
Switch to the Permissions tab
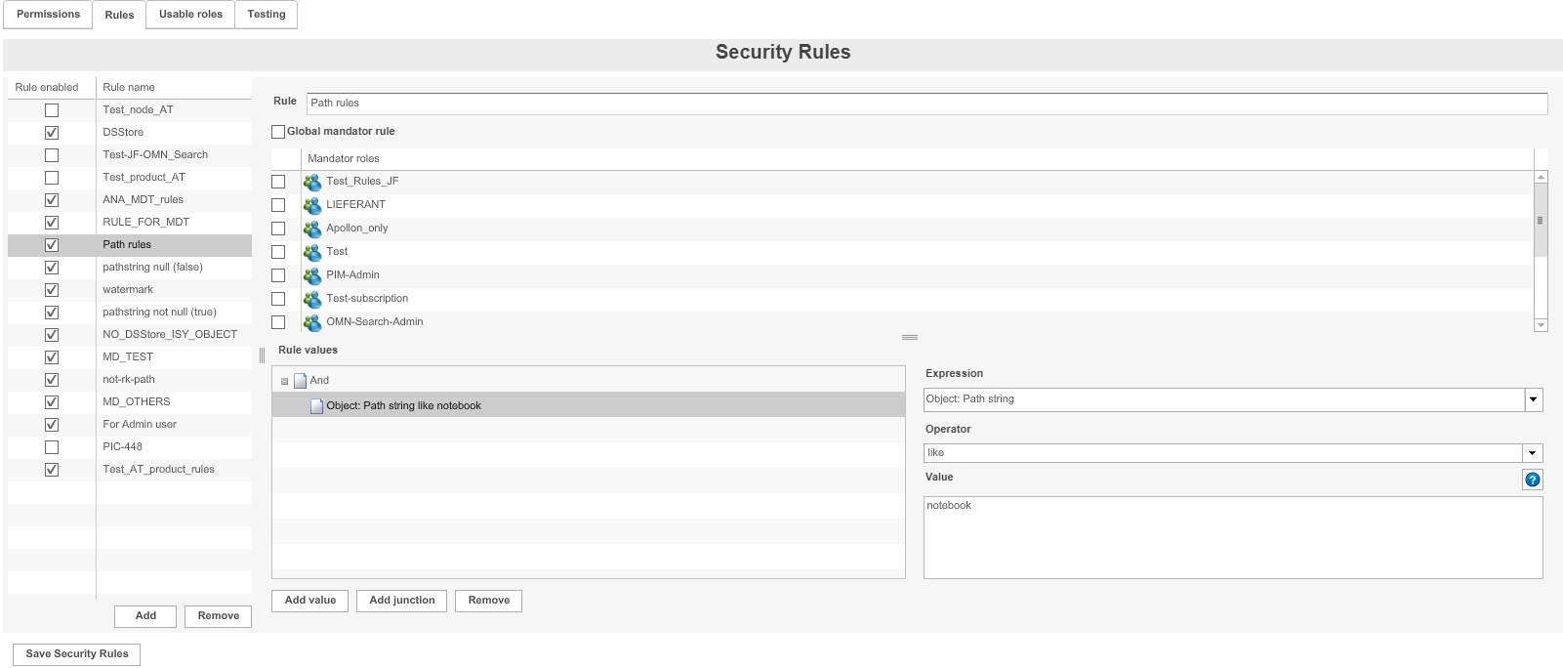(x=48, y=15)
